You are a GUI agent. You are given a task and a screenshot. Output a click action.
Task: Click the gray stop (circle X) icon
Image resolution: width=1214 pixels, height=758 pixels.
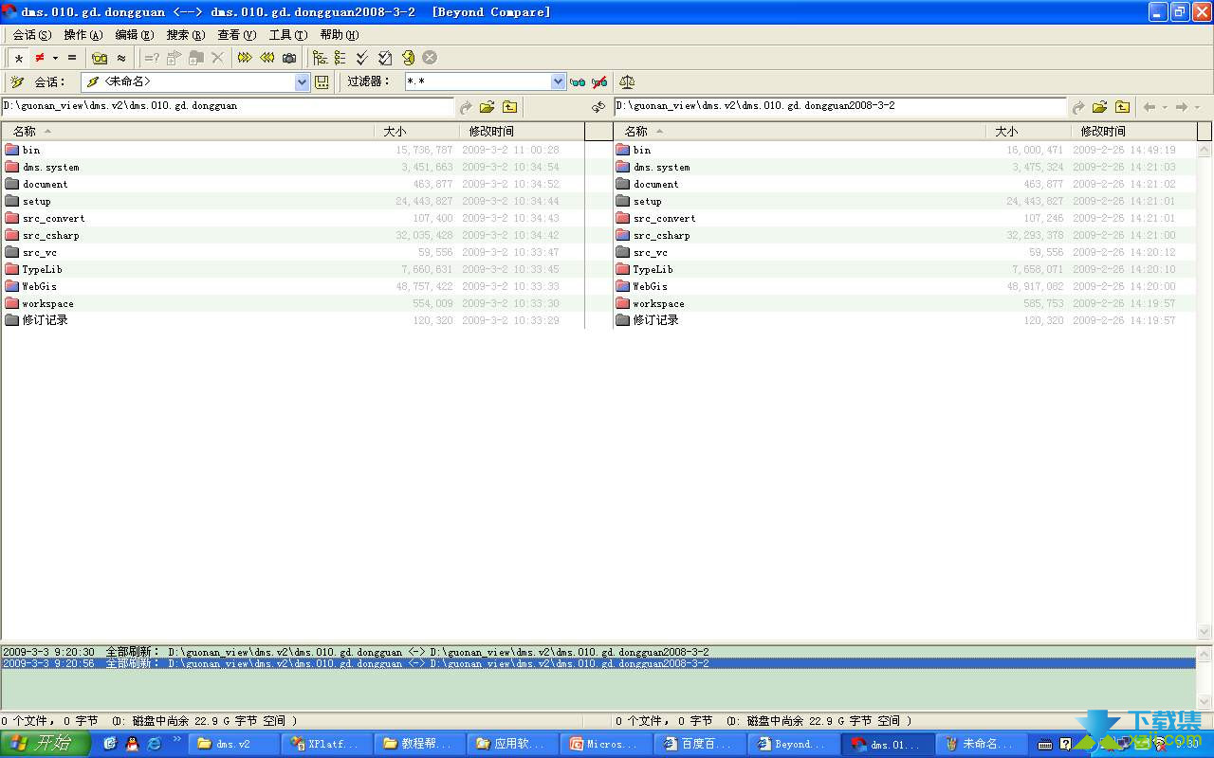(430, 58)
